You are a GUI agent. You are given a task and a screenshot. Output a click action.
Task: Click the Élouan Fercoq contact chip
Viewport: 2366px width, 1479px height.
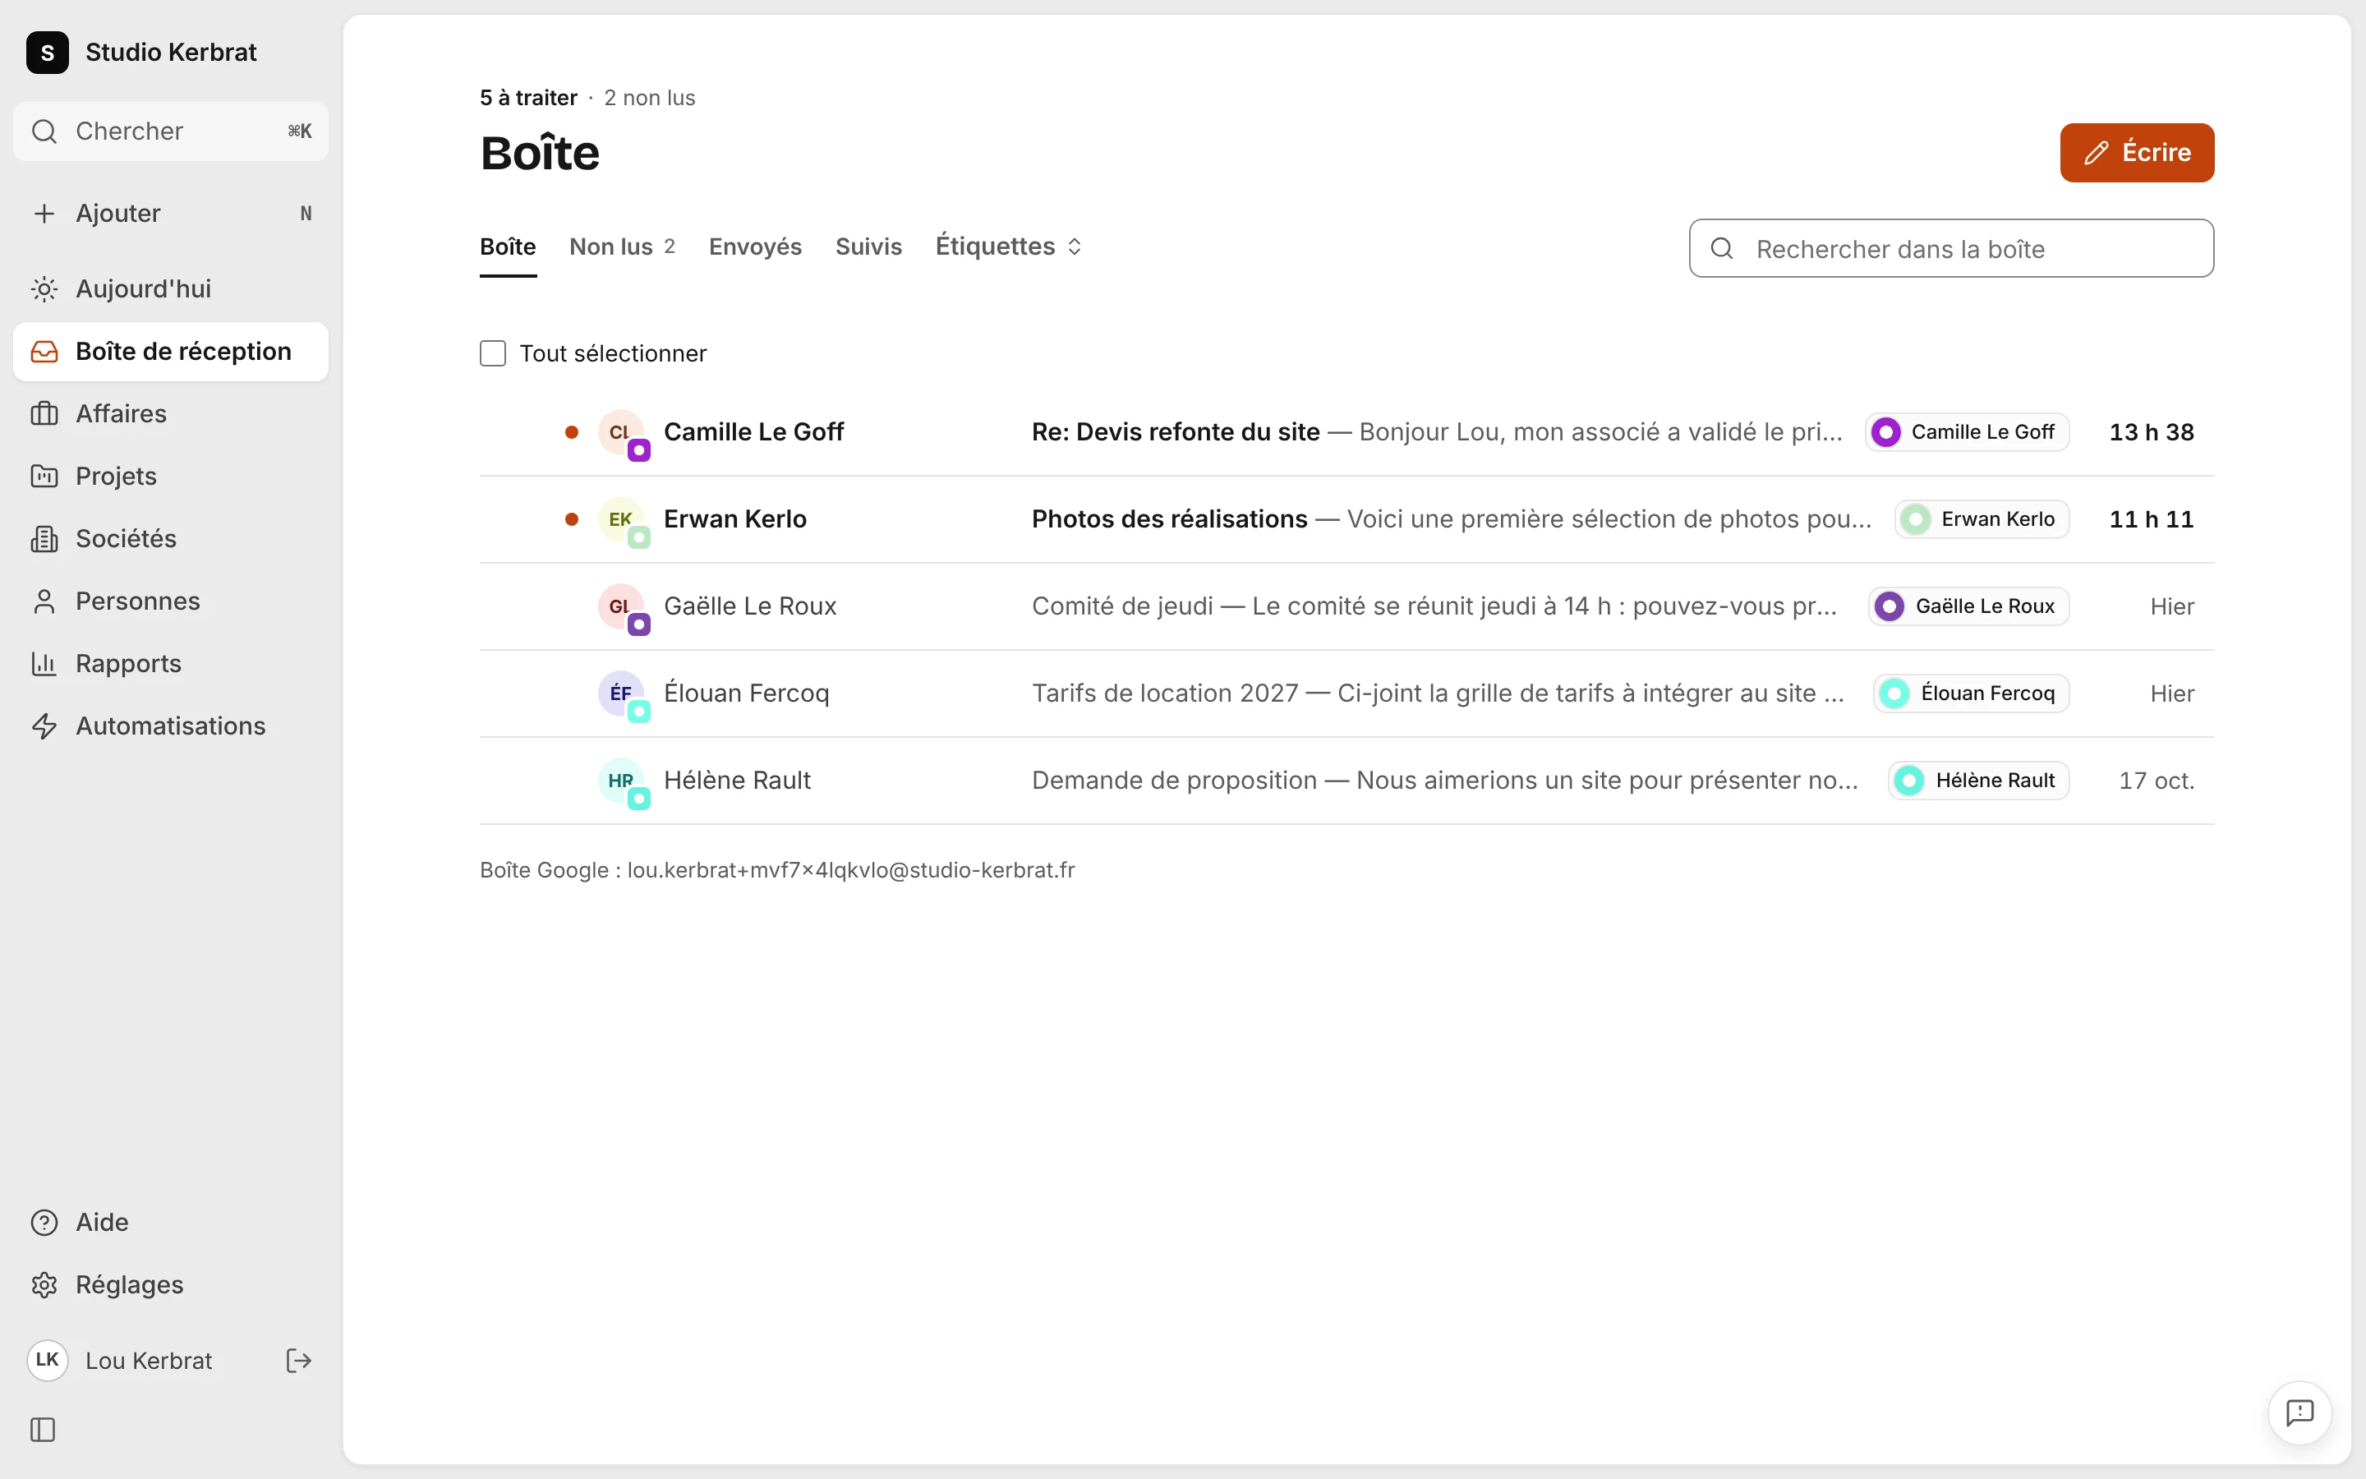pos(1971,693)
